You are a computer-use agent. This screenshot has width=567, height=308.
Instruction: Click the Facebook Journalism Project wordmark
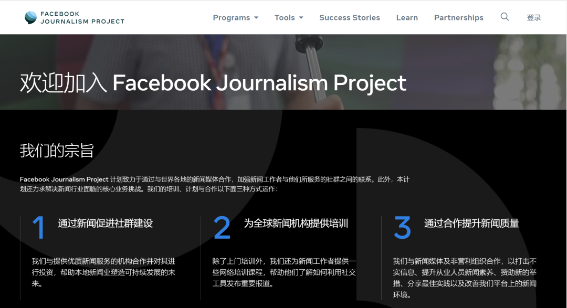pyautogui.click(x=82, y=18)
